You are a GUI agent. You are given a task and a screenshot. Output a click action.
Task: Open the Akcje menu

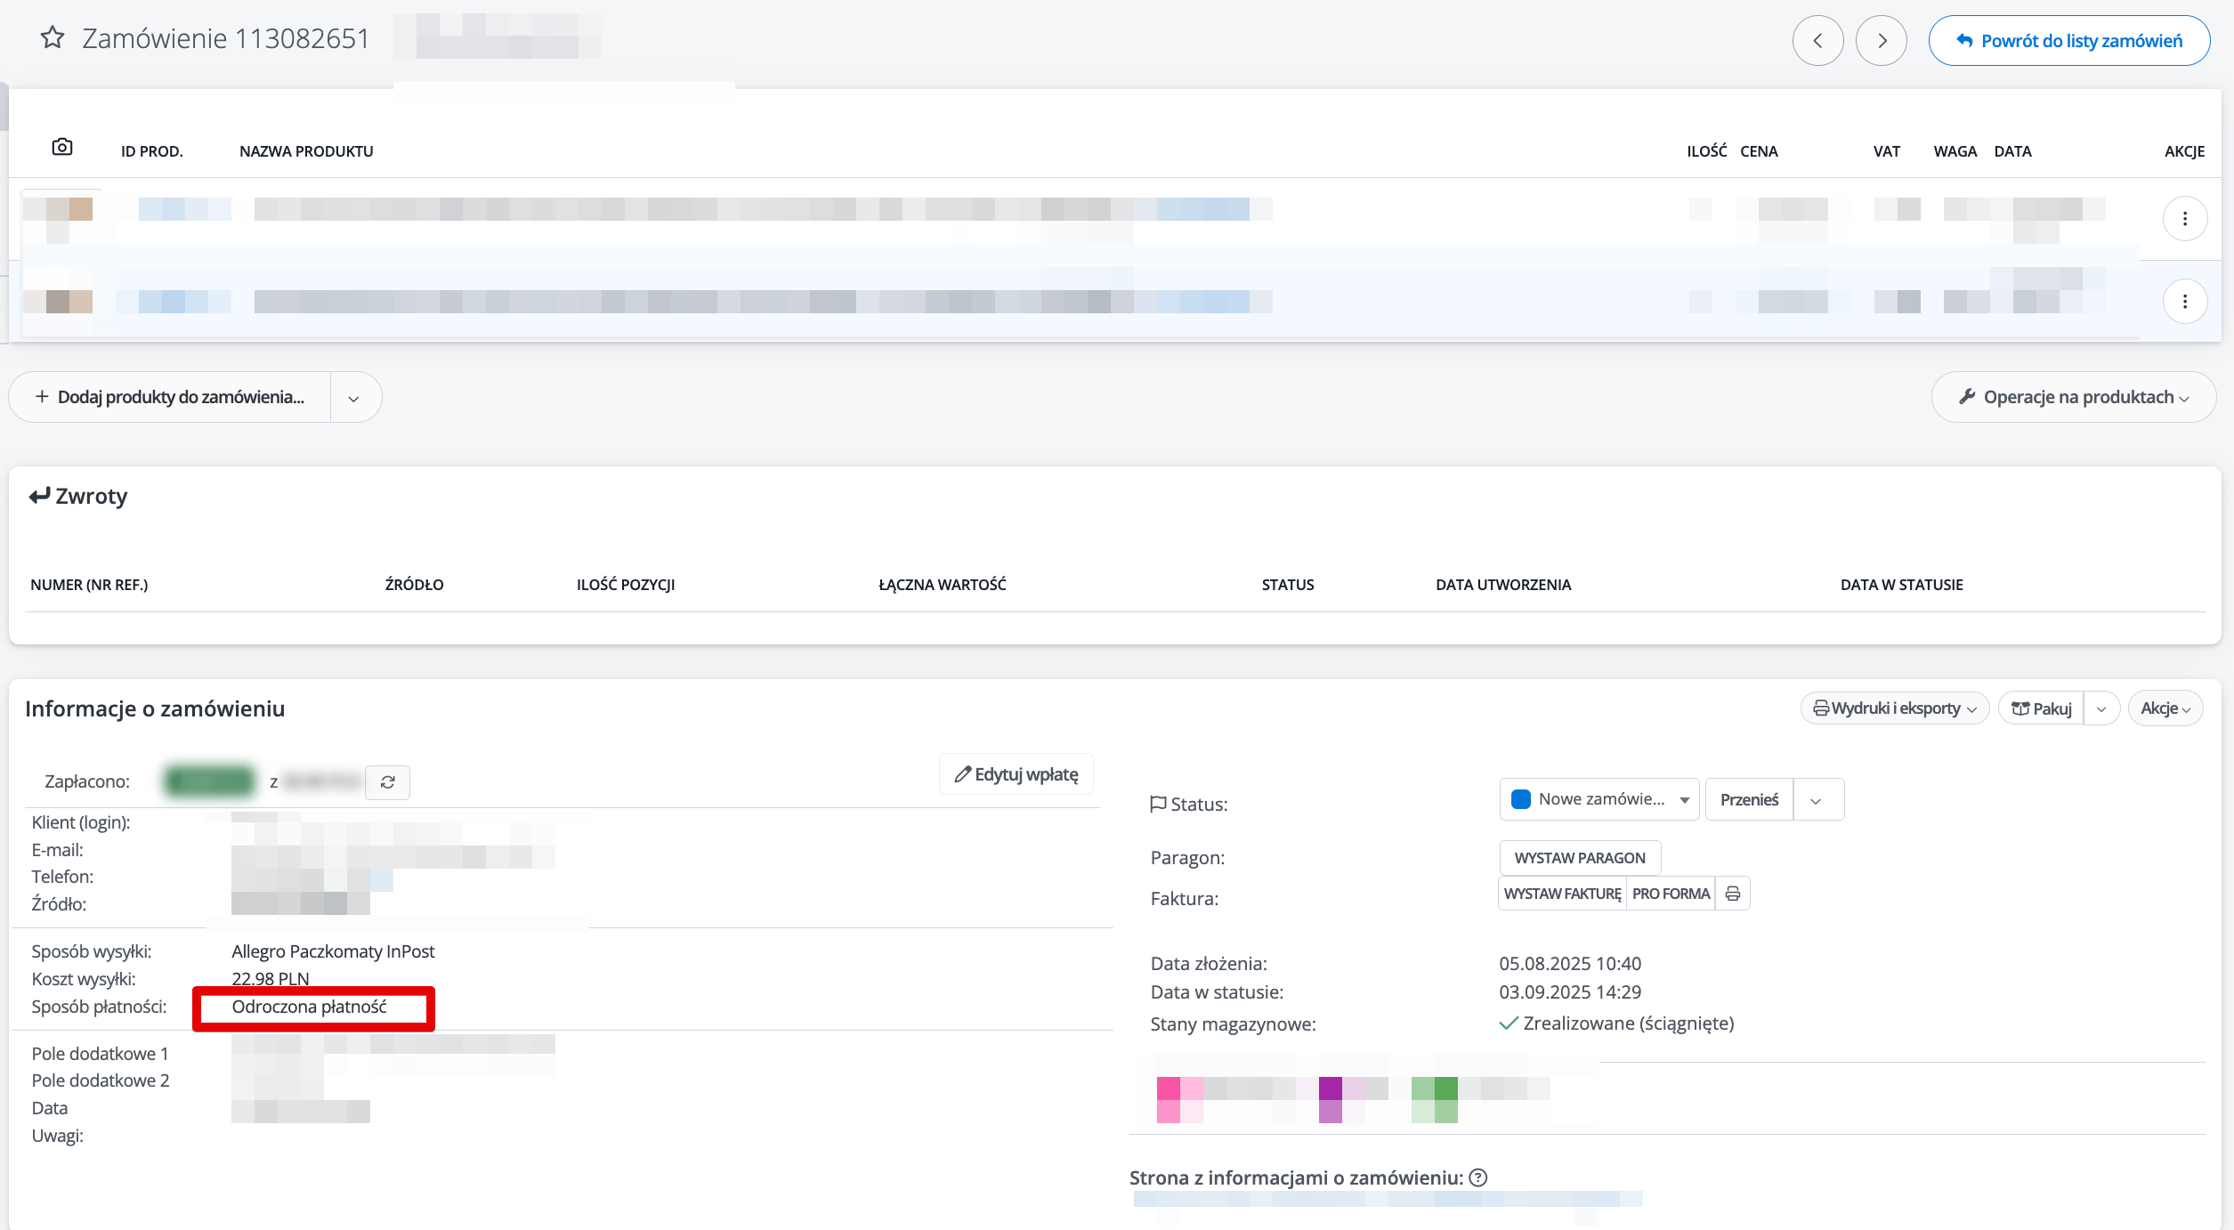coord(2165,708)
